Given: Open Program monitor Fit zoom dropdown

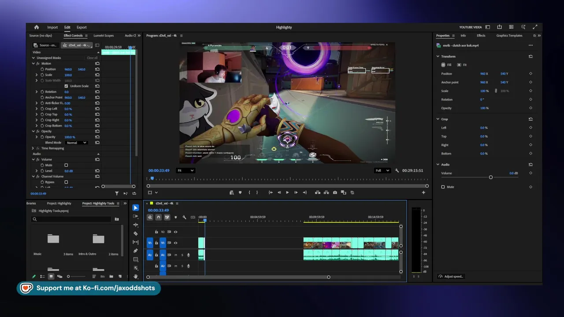Looking at the screenshot, I should [185, 170].
